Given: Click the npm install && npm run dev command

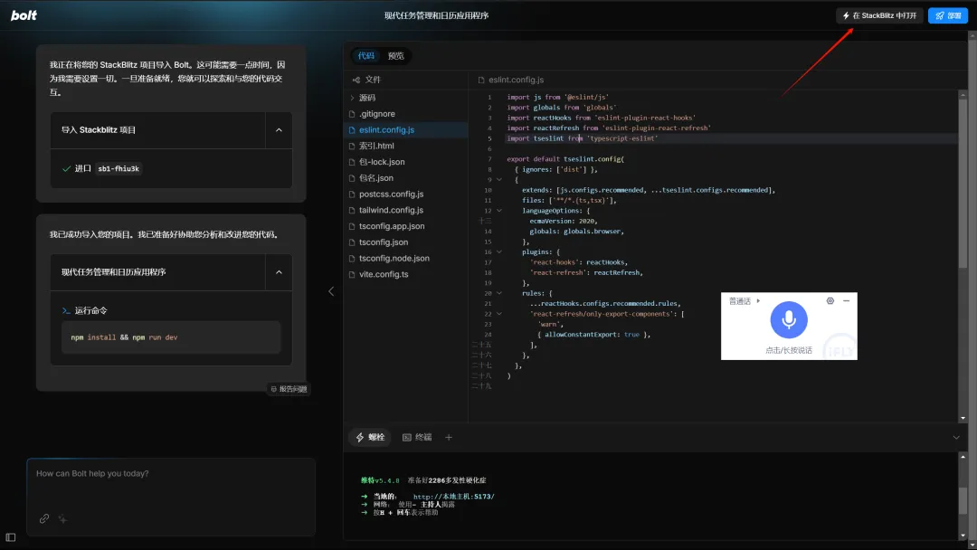Looking at the screenshot, I should tap(124, 337).
